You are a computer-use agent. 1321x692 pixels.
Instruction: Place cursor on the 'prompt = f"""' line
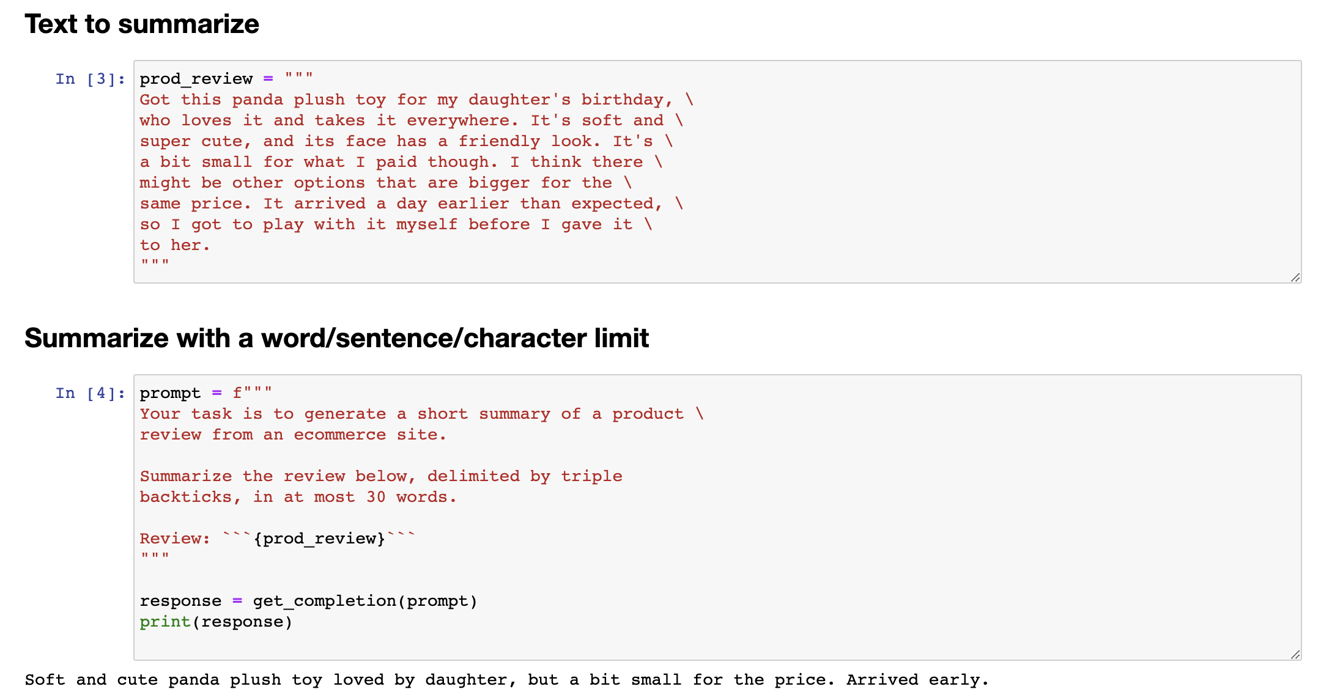[205, 393]
